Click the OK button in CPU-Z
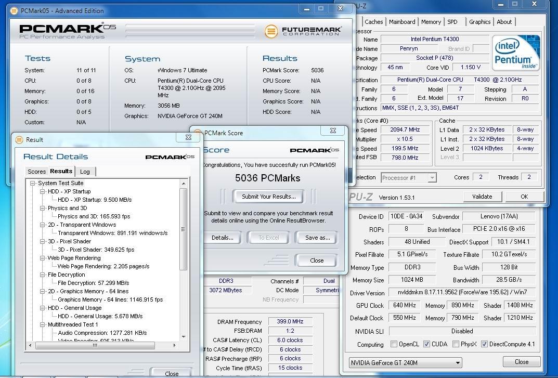 525,197
